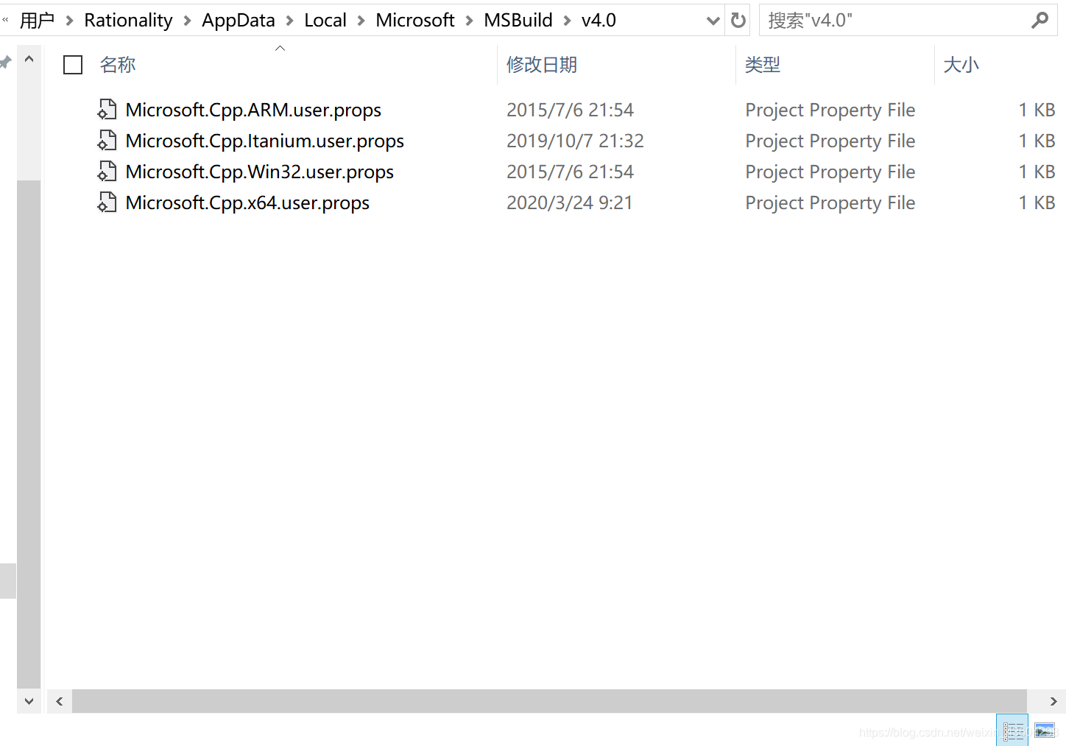Select file Microsoft.Cpp.x64.user.props

(x=247, y=203)
